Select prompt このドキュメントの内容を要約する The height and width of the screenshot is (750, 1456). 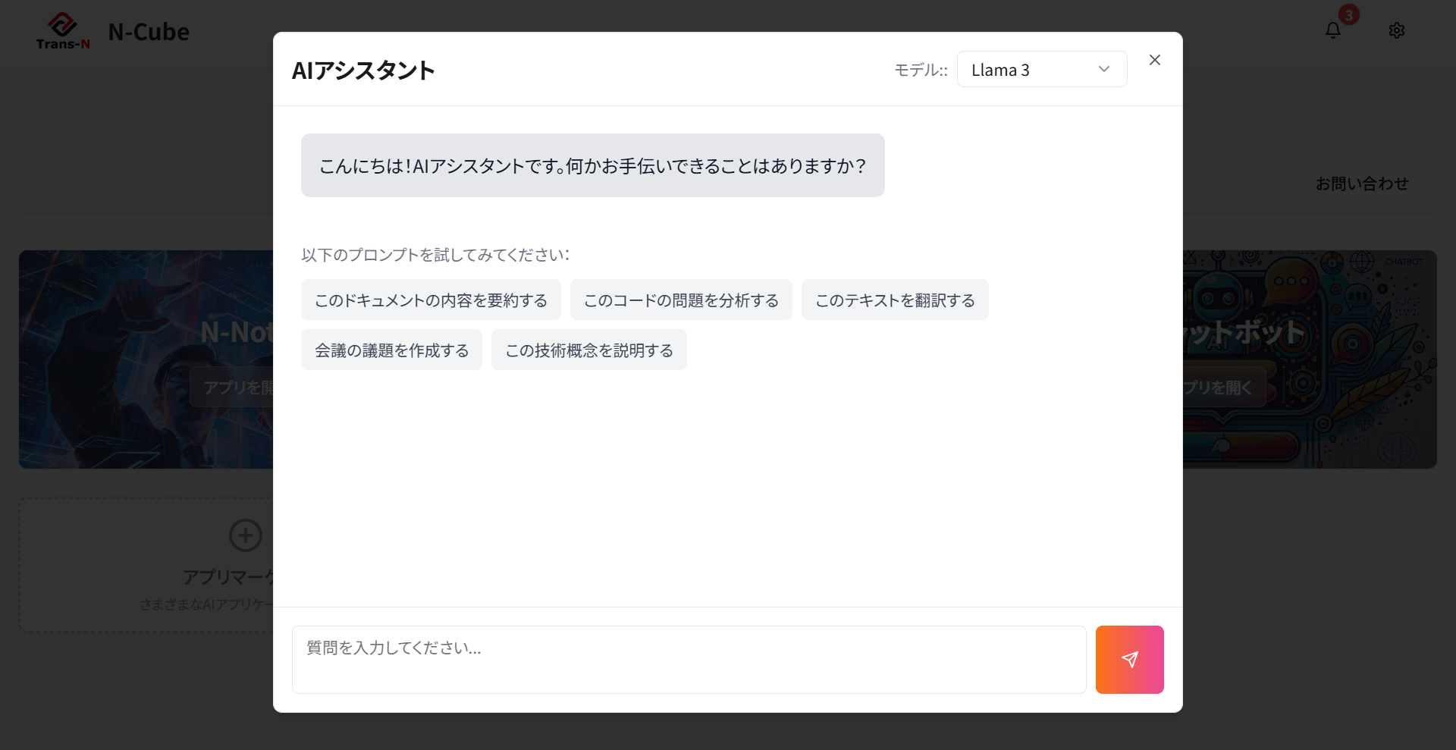pyautogui.click(x=431, y=300)
